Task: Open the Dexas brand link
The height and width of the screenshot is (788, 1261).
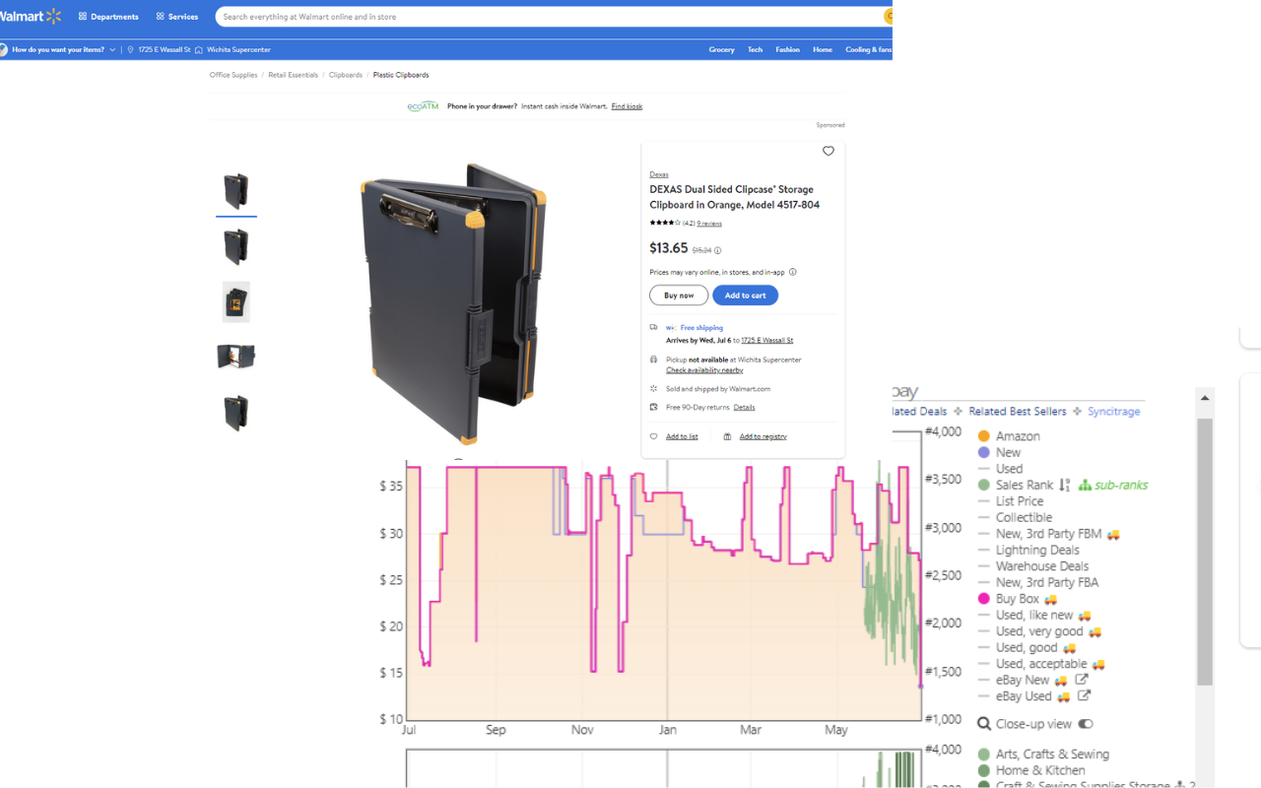Action: point(659,174)
